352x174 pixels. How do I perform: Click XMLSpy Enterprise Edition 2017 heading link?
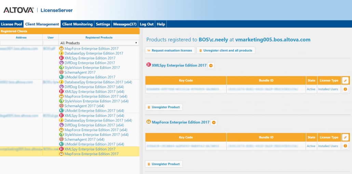[179, 65]
